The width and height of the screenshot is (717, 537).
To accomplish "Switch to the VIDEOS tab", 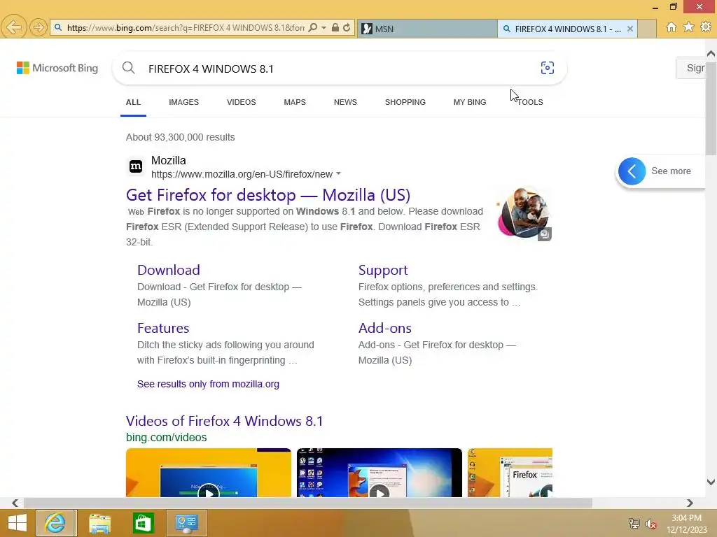I will click(x=242, y=102).
